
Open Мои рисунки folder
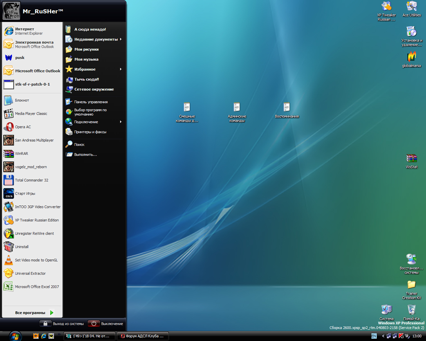click(x=94, y=49)
